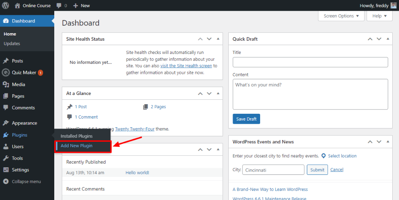Click Submit button for city
399x200 pixels.
[x=317, y=170]
